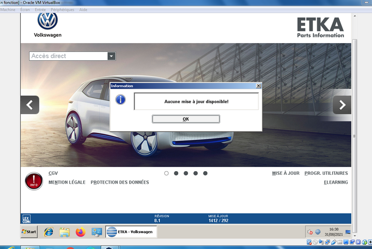Click VirtualBox optical disc indicator
372x249 pixels.
click(x=315, y=242)
